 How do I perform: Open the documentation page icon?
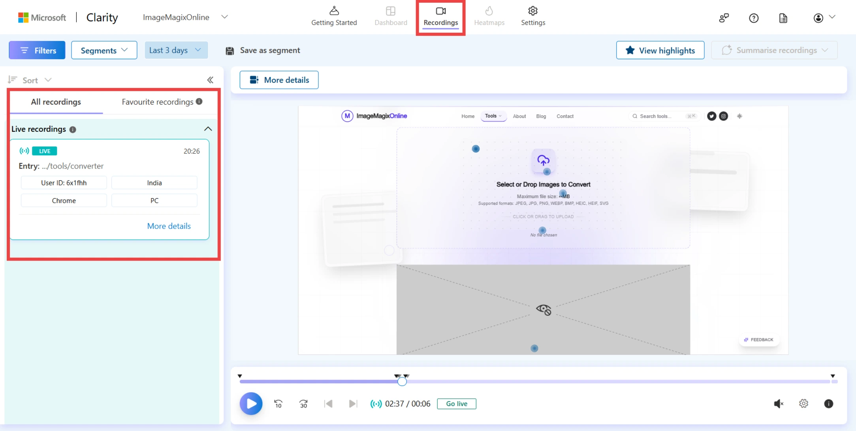coord(783,18)
